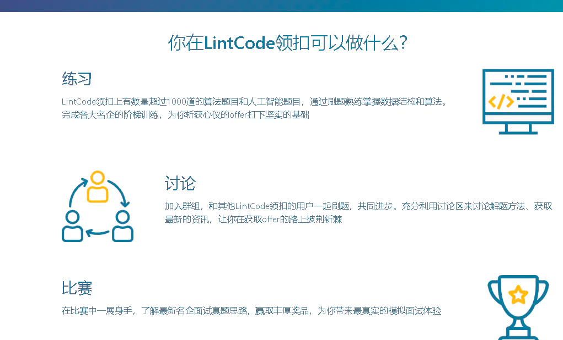Click the line 完成各大名企的阶梯训练
The height and width of the screenshot is (340, 563).
pyautogui.click(x=185, y=115)
